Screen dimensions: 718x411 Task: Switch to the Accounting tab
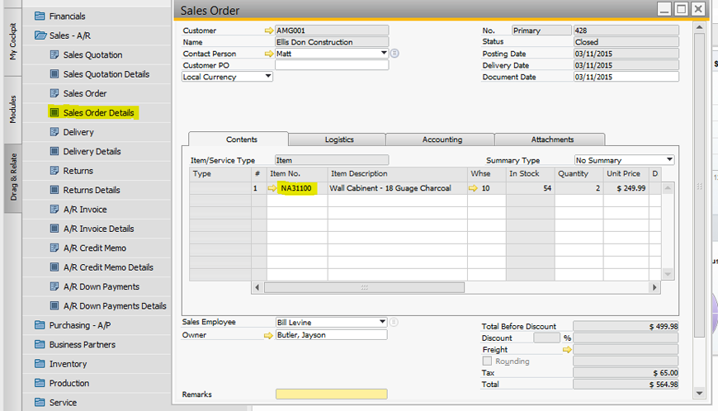(440, 139)
